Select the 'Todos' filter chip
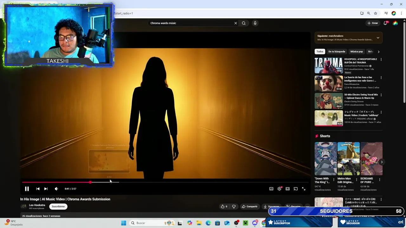Image resolution: width=406 pixels, height=228 pixels. pyautogui.click(x=320, y=52)
